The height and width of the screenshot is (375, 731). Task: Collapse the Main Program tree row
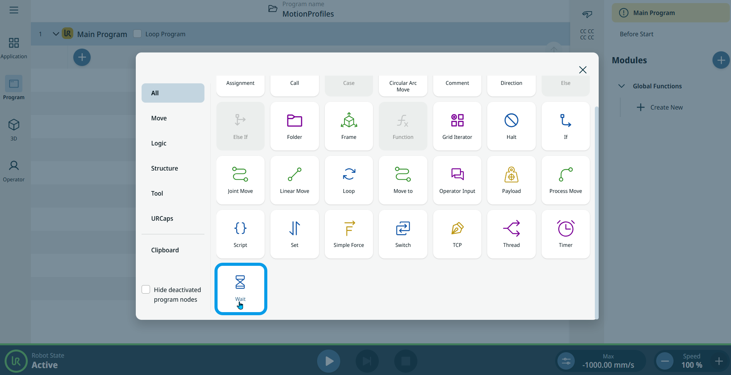56,34
